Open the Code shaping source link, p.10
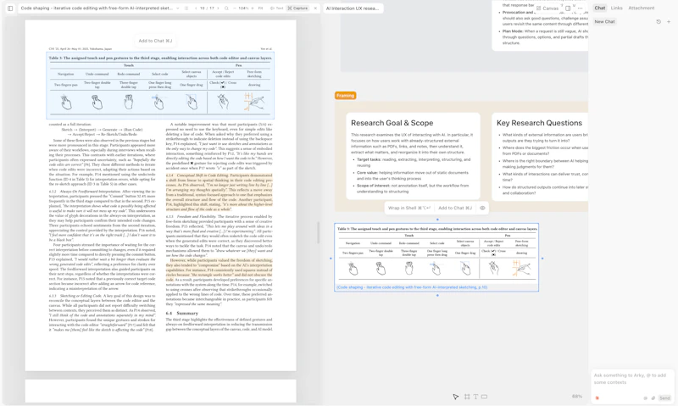 tap(412, 287)
